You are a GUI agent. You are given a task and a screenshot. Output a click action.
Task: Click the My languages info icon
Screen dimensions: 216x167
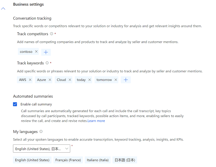(41, 131)
